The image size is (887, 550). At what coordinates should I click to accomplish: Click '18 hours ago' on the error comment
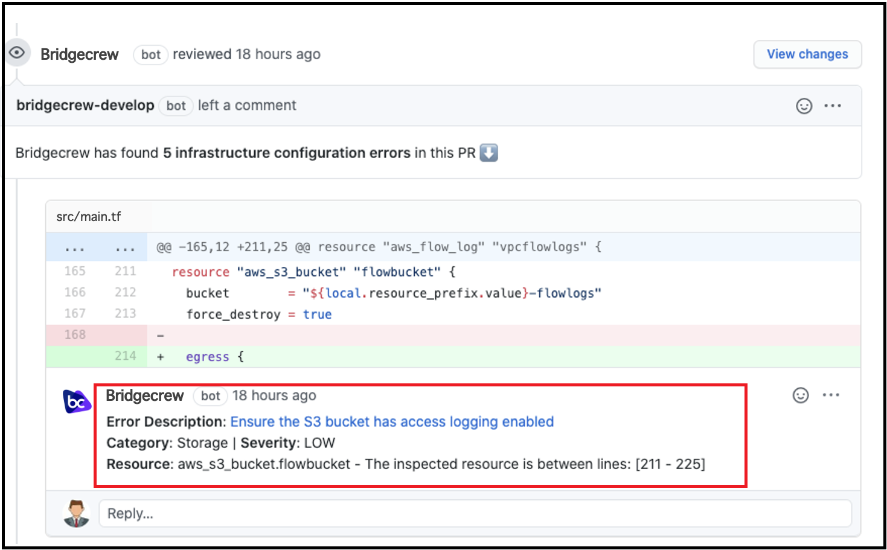coord(274,395)
